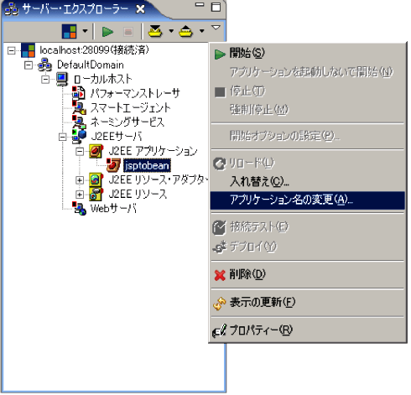Collapse the localhost:28099 node

pos(11,50)
